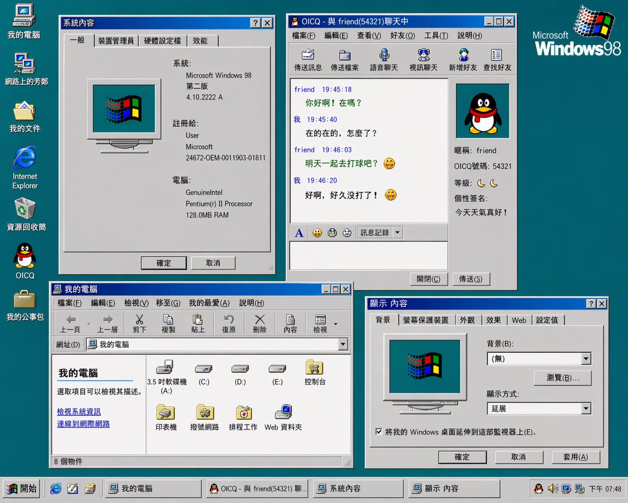Open the 我的電腦 desktop icon
Image resolution: width=628 pixels, height=503 pixels.
(x=23, y=21)
